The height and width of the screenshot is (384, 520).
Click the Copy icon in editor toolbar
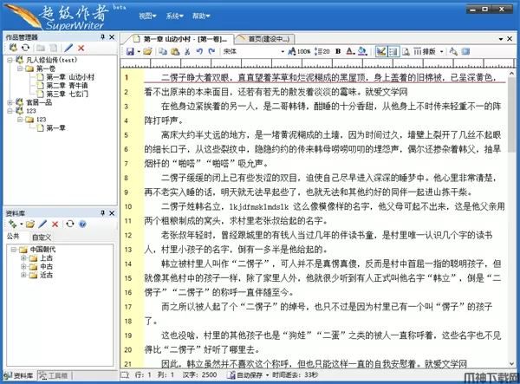click(x=163, y=51)
